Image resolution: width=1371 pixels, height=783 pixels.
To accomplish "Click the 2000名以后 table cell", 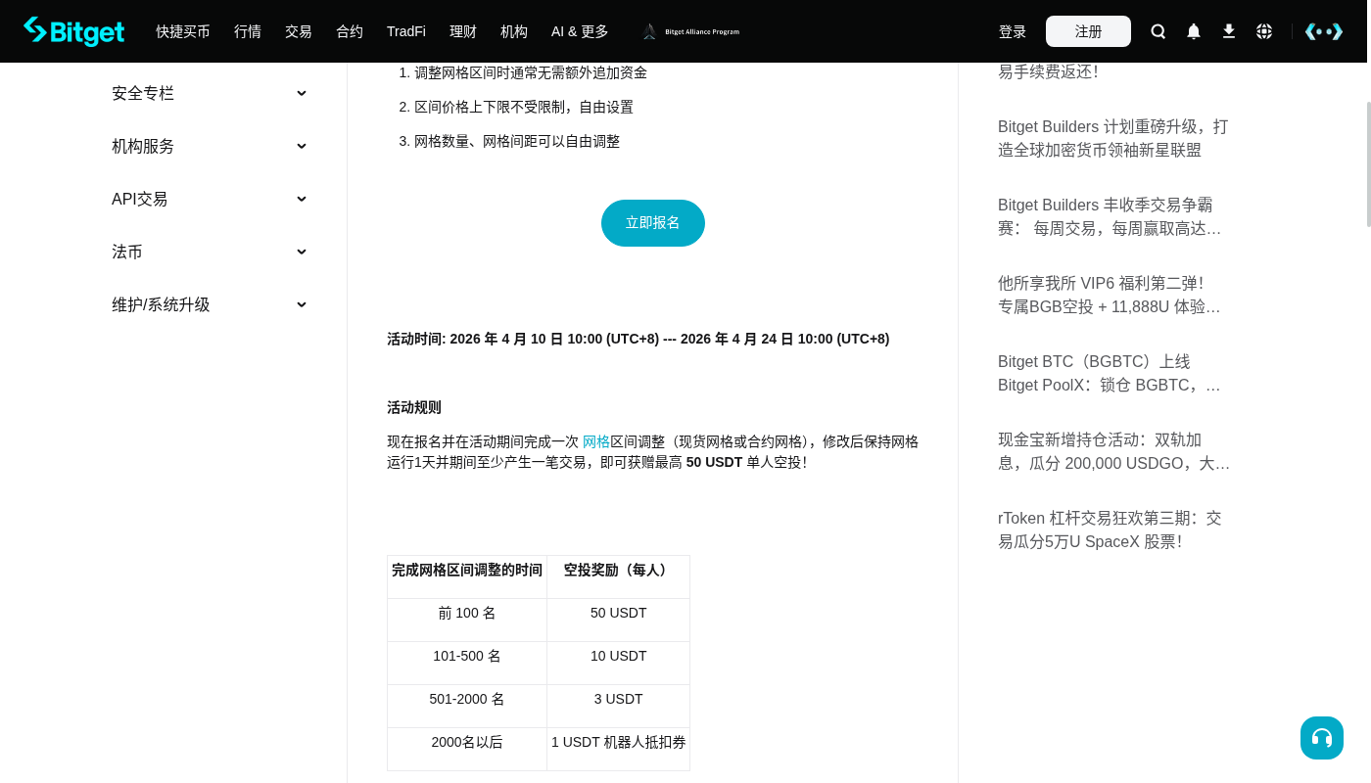I will 467,749.
